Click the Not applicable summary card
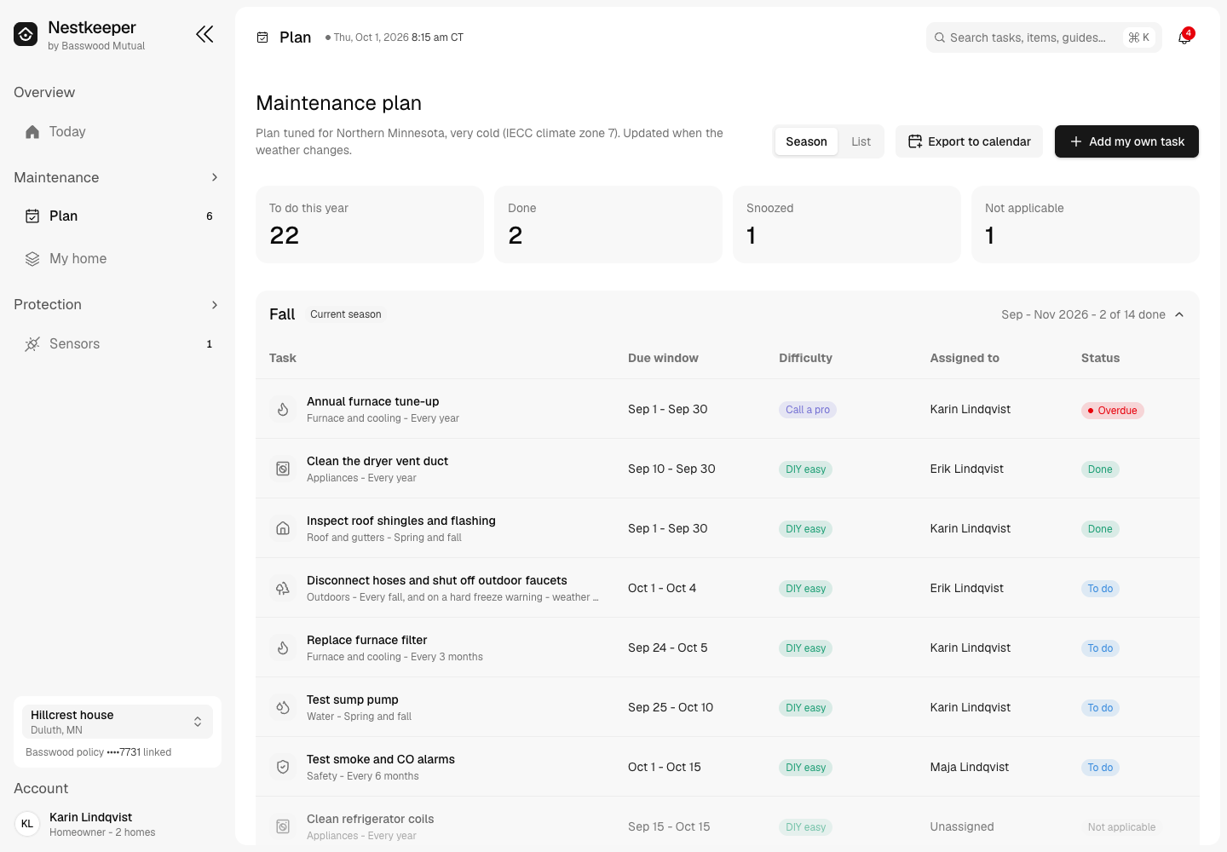The image size is (1227, 852). (1086, 225)
